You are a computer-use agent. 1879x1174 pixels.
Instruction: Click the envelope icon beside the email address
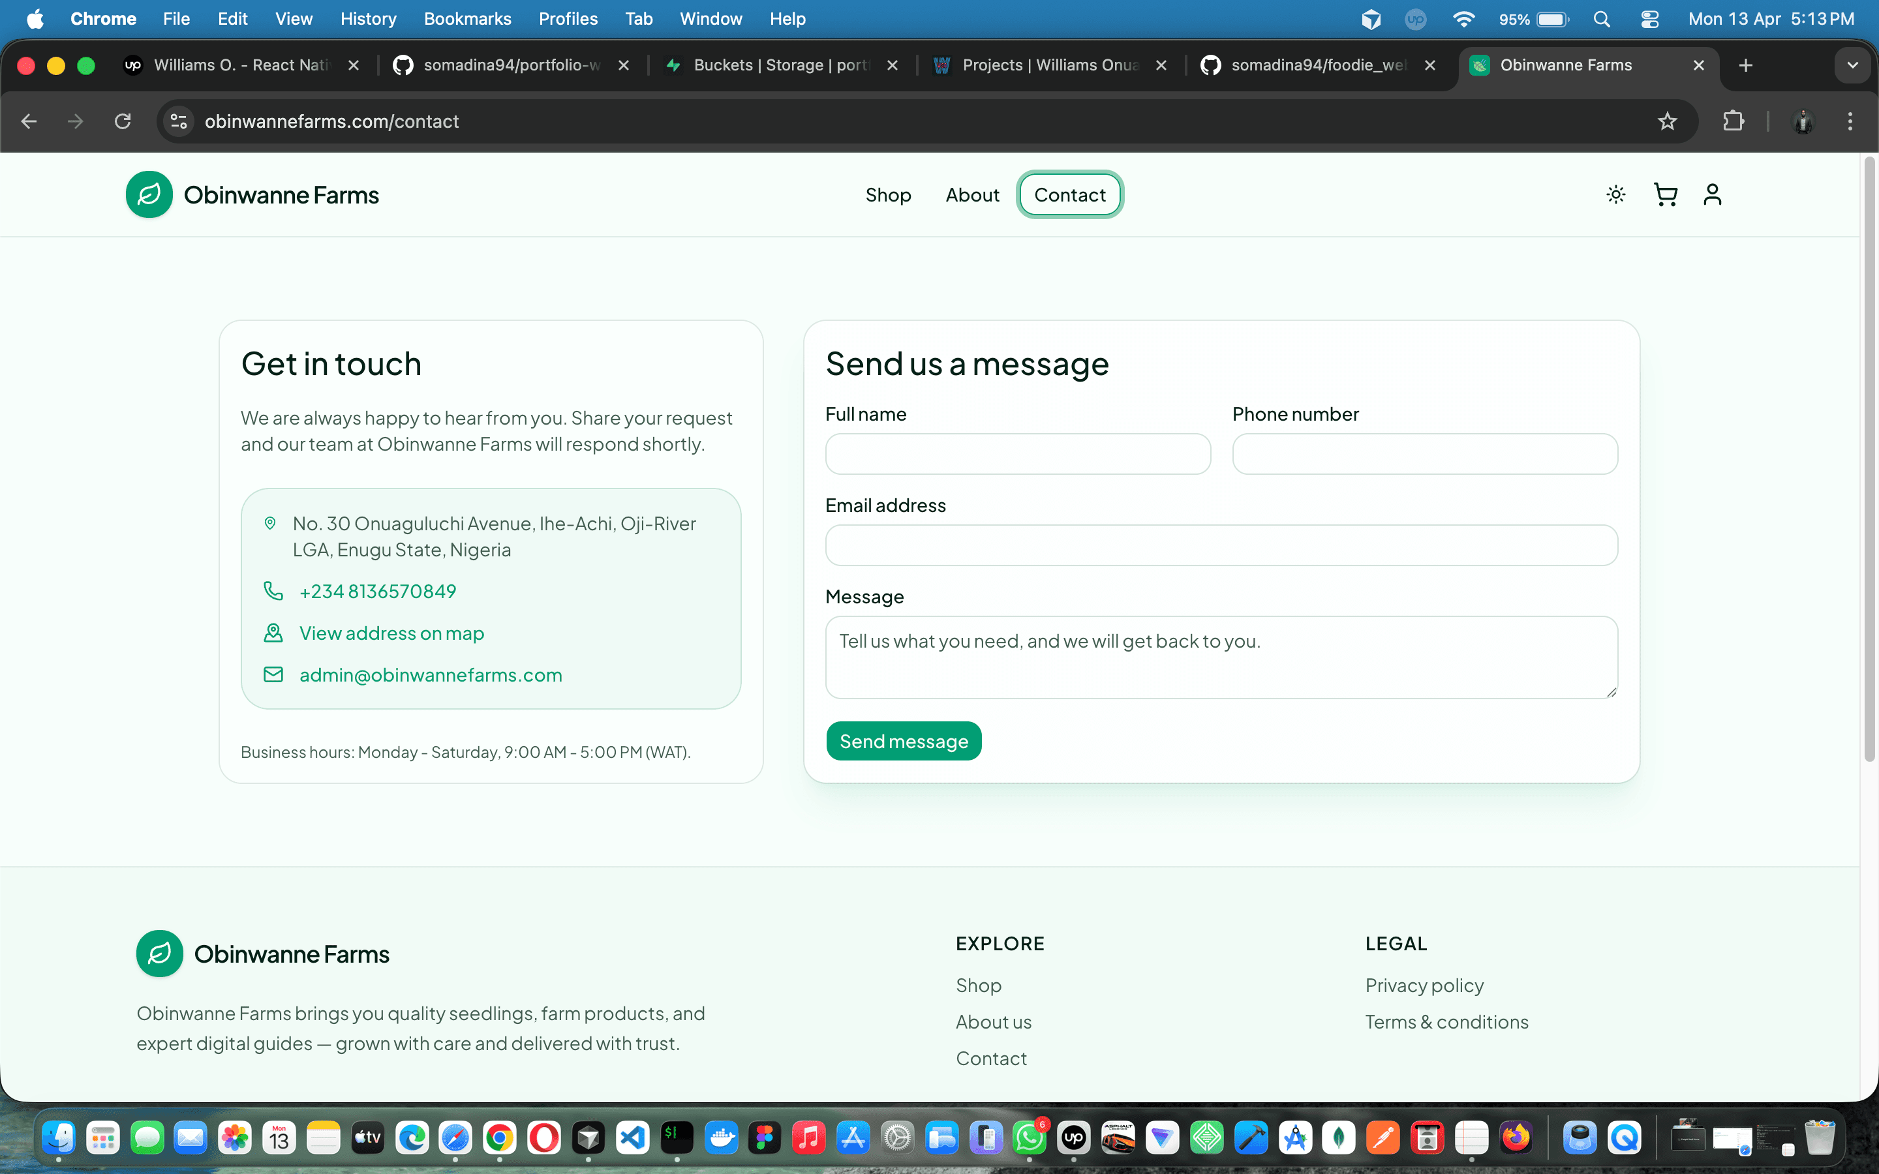[273, 674]
